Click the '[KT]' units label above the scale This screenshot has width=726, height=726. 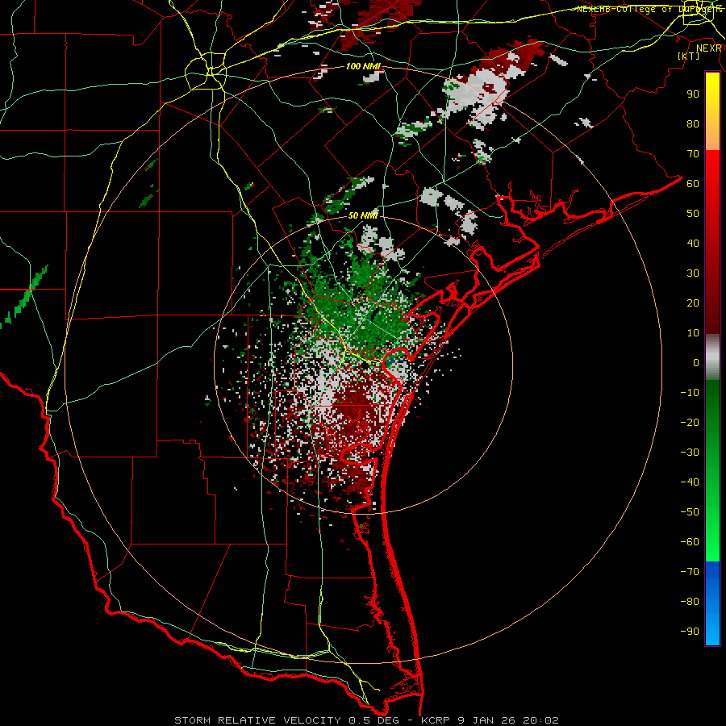[x=689, y=56]
